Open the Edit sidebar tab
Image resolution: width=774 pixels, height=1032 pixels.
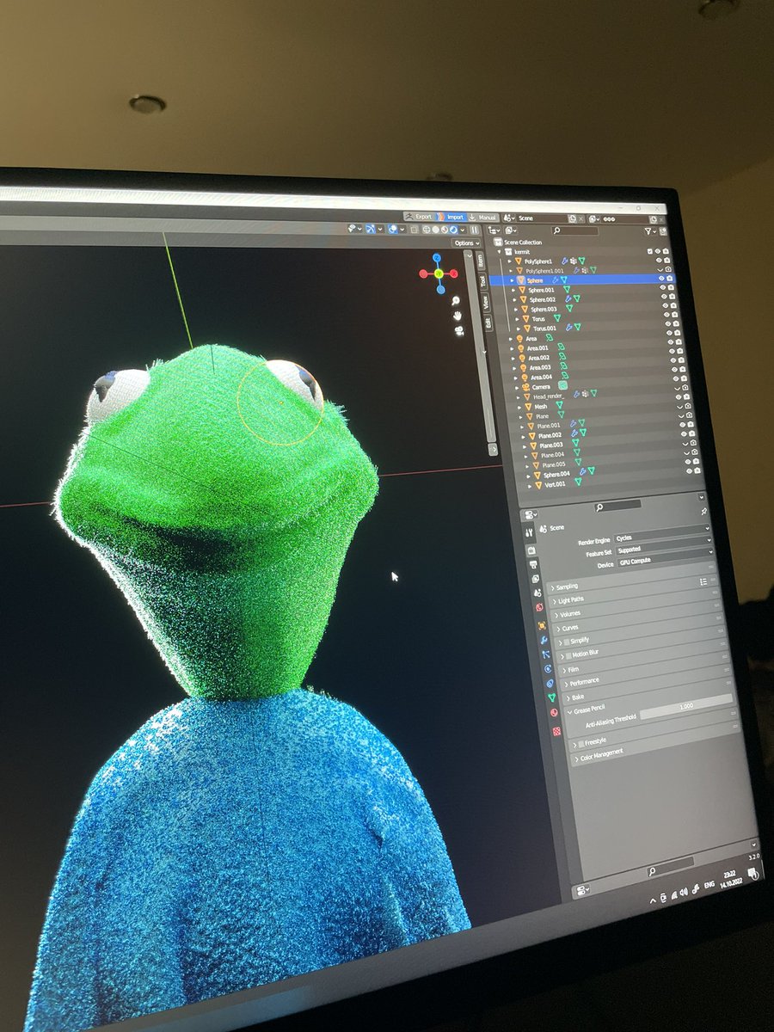488,322
